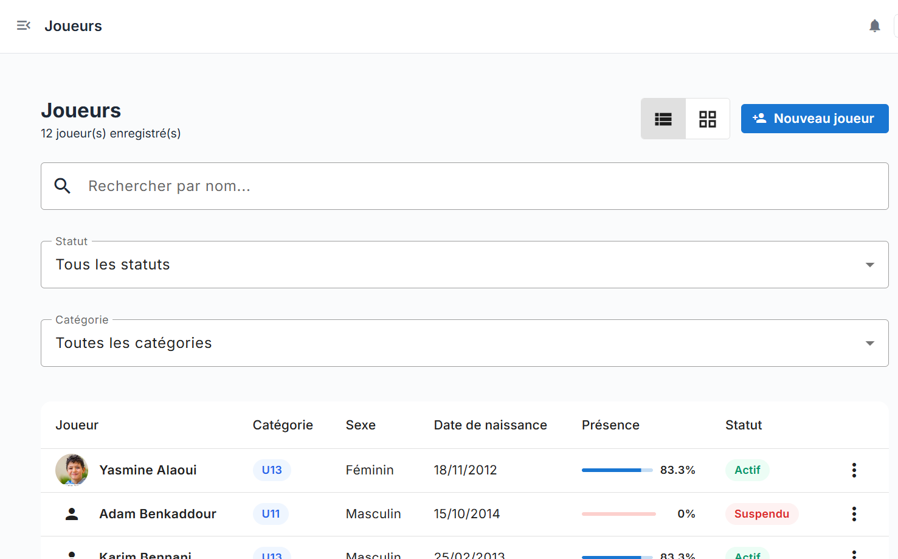898x559 pixels.
Task: Switch to list view
Action: [663, 119]
